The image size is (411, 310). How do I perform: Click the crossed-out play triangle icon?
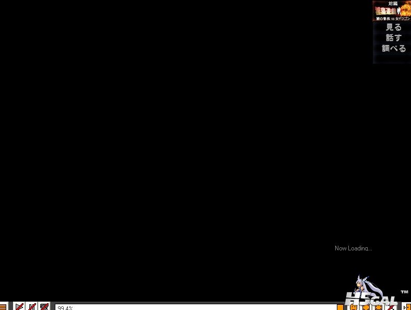click(x=19, y=307)
